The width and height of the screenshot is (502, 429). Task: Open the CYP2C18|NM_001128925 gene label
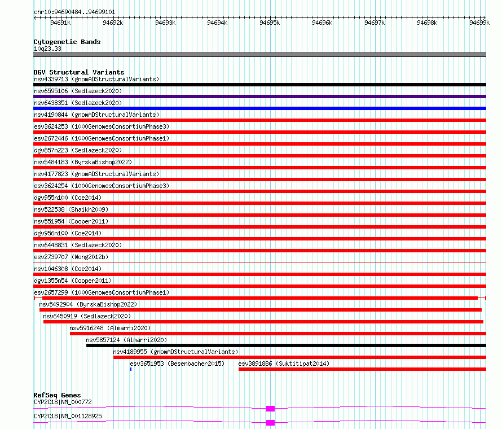[68, 416]
